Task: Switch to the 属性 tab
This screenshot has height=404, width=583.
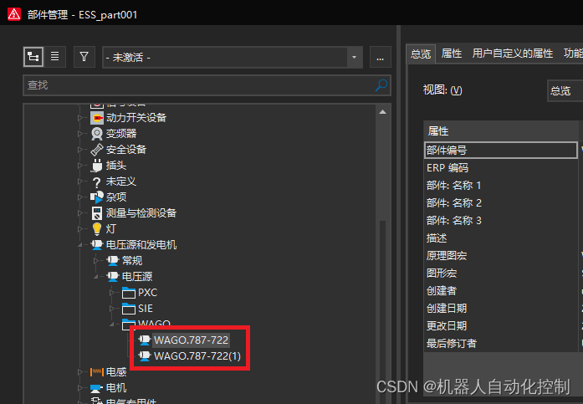Action: click(452, 54)
